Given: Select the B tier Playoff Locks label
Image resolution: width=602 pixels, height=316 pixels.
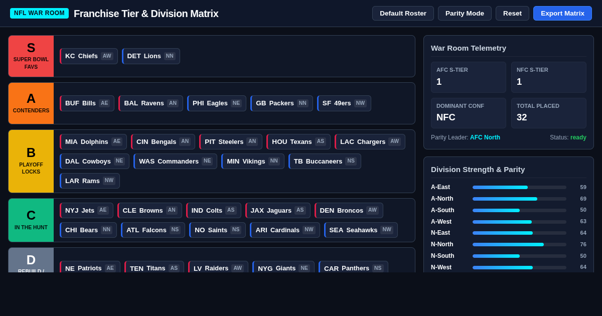Looking at the screenshot, I should tap(31, 161).
